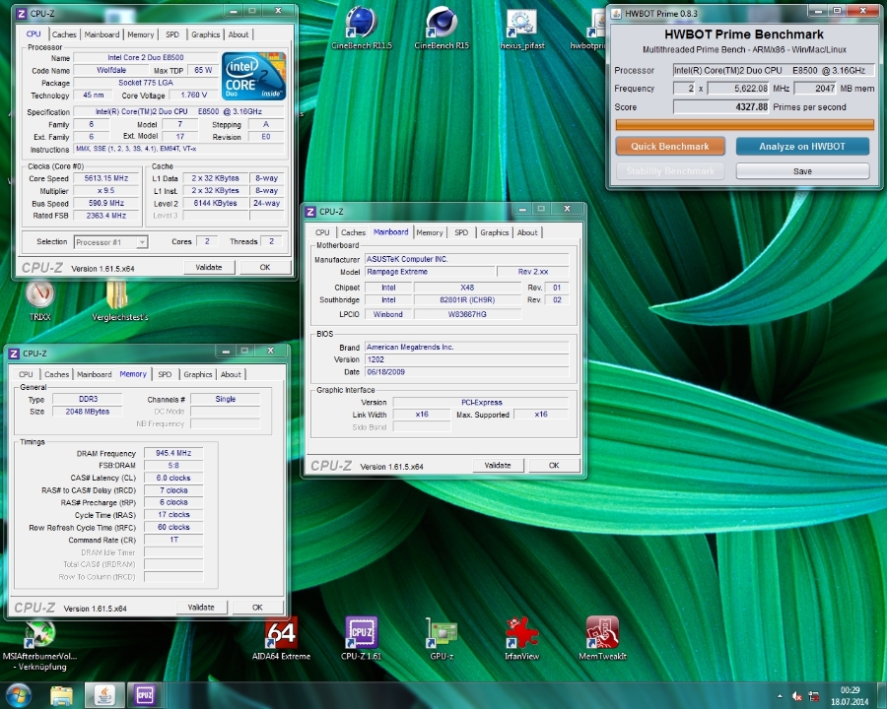This screenshot has height=709, width=887.
Task: Click Intel Core 2 Duo logo
Action: point(253,77)
